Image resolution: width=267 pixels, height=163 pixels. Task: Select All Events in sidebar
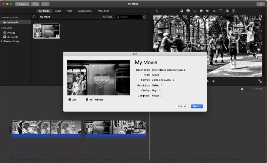(13, 37)
